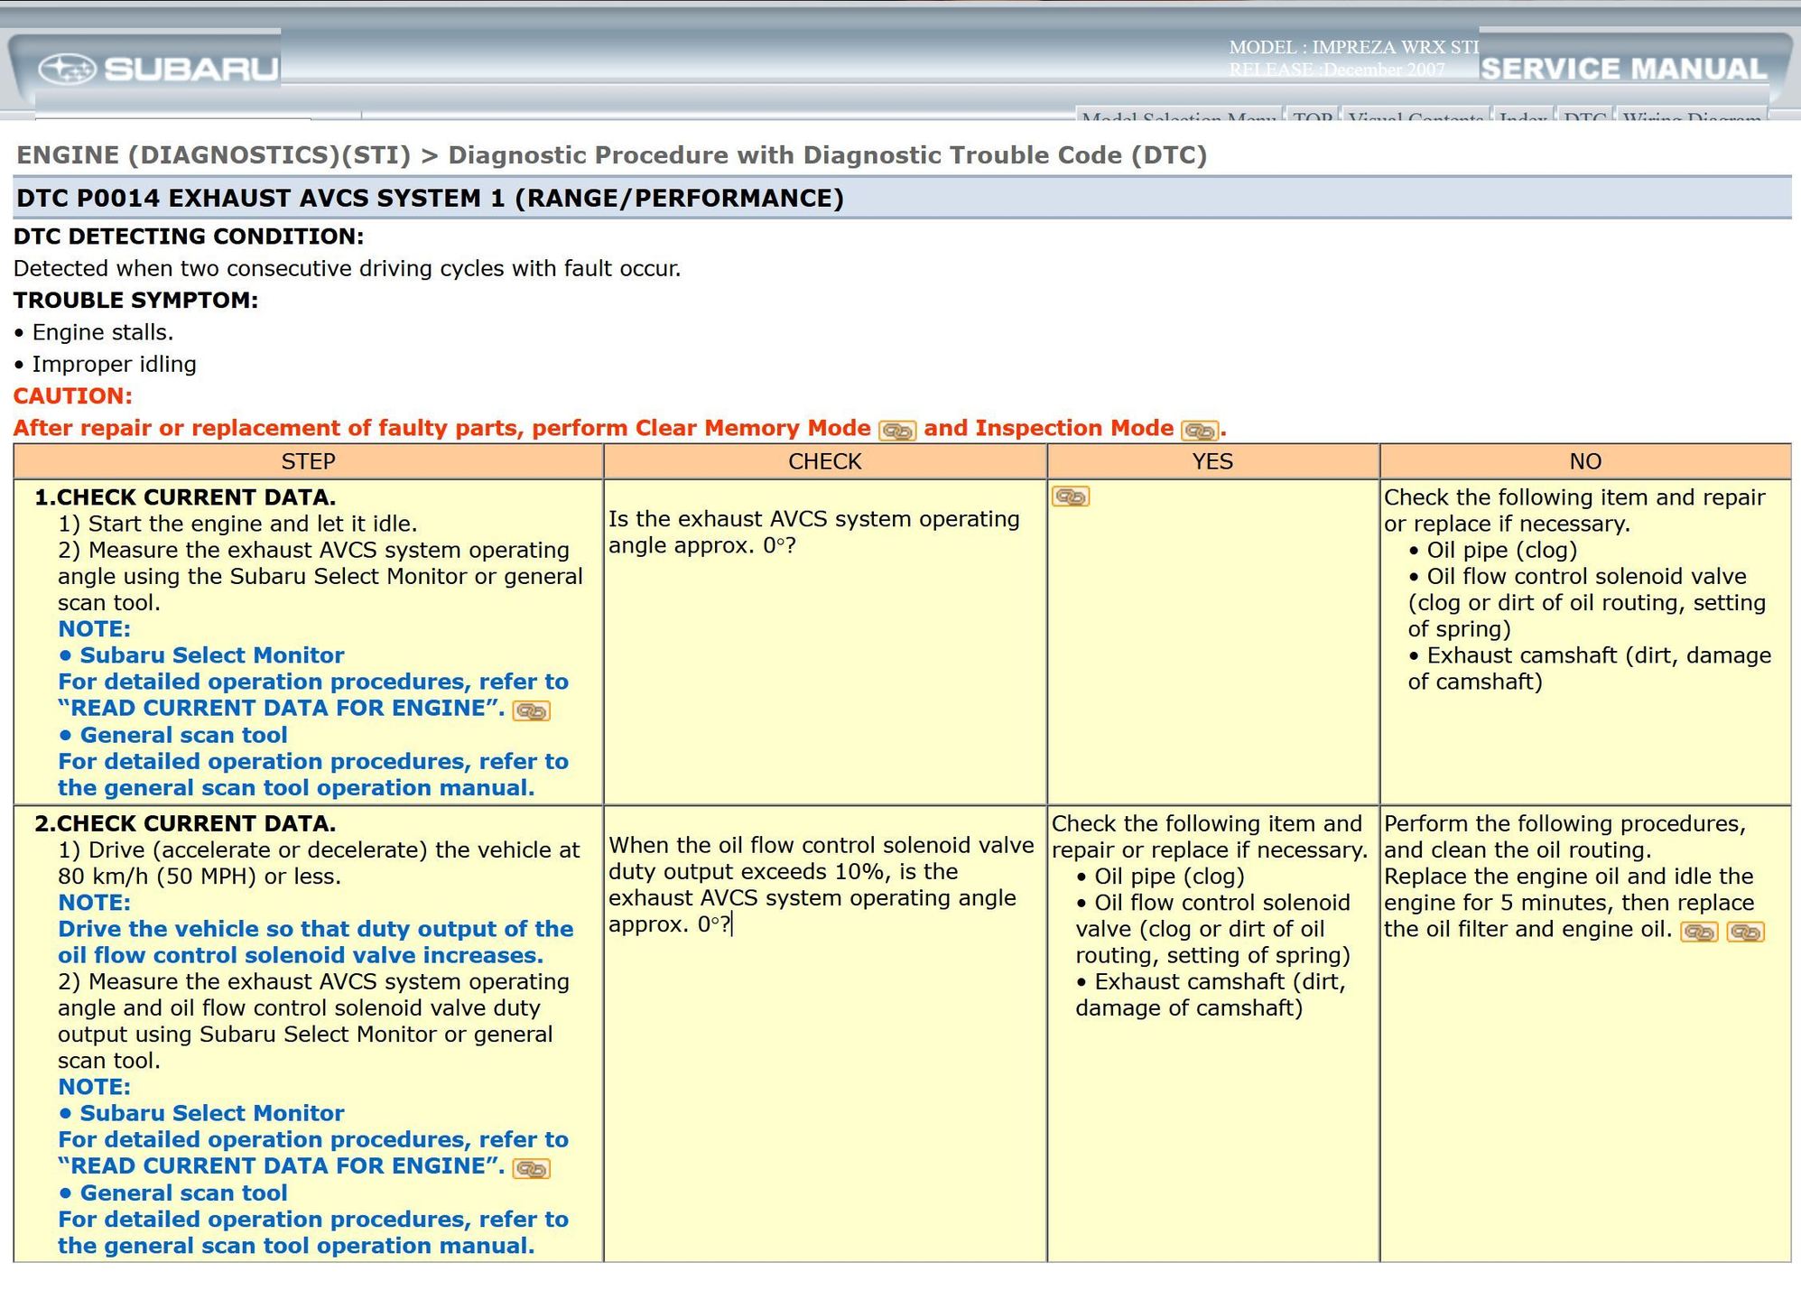Switch to the Visual Contents tab
The height and width of the screenshot is (1290, 1801).
pyautogui.click(x=1415, y=116)
